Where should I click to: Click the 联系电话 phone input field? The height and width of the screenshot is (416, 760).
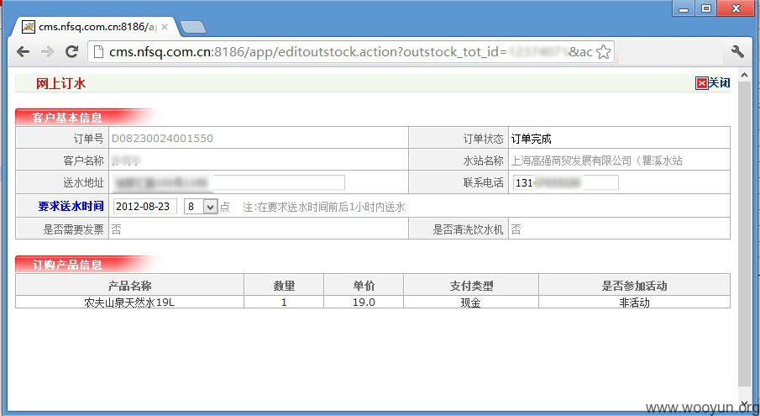pyautogui.click(x=566, y=183)
